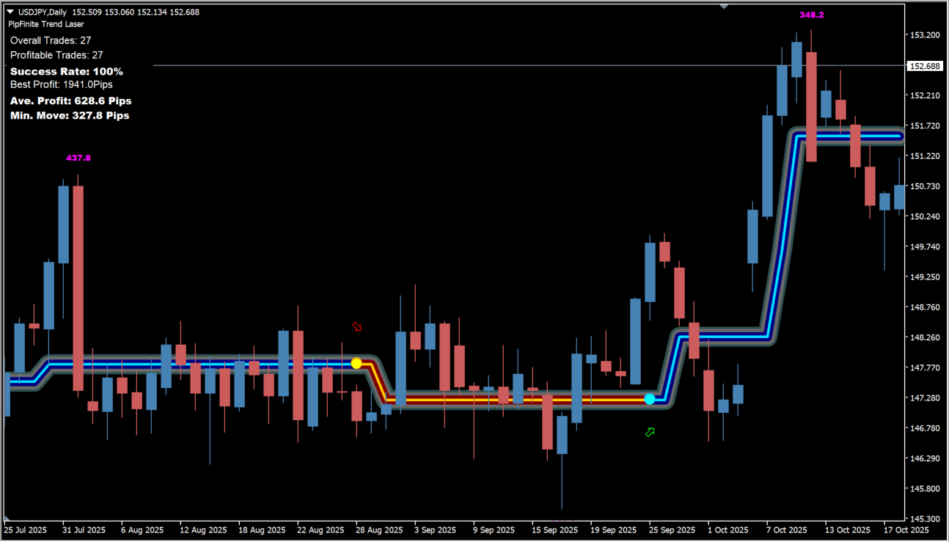Click the 145.800 level on price scale
949x542 pixels.
[x=924, y=488]
